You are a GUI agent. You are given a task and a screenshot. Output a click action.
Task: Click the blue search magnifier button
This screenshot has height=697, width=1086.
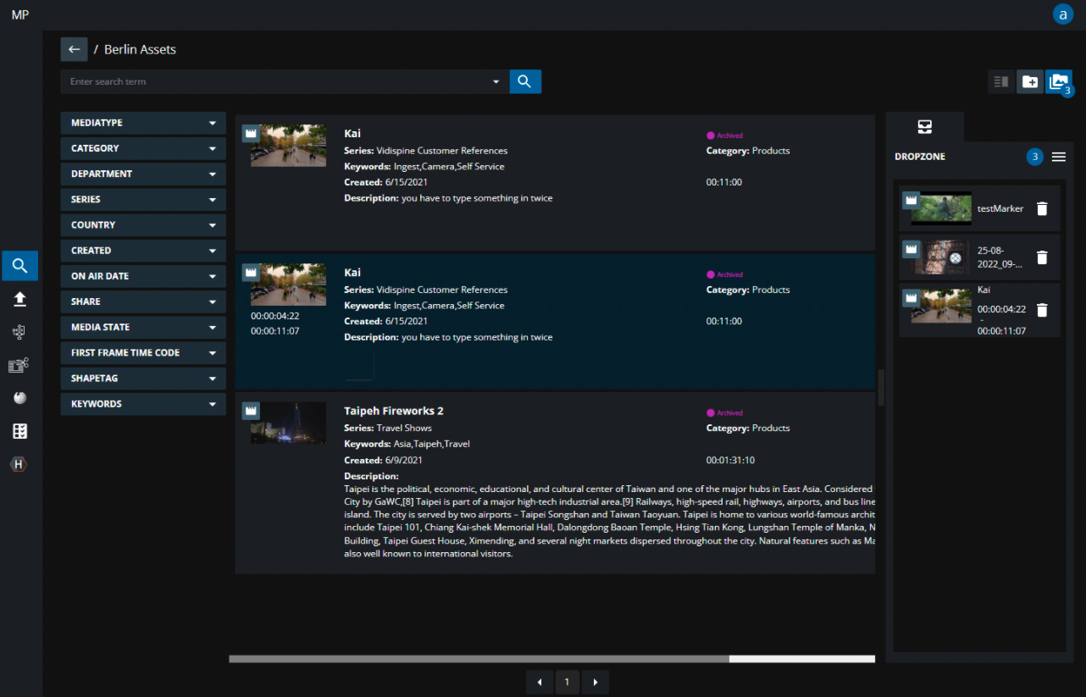[x=524, y=81]
